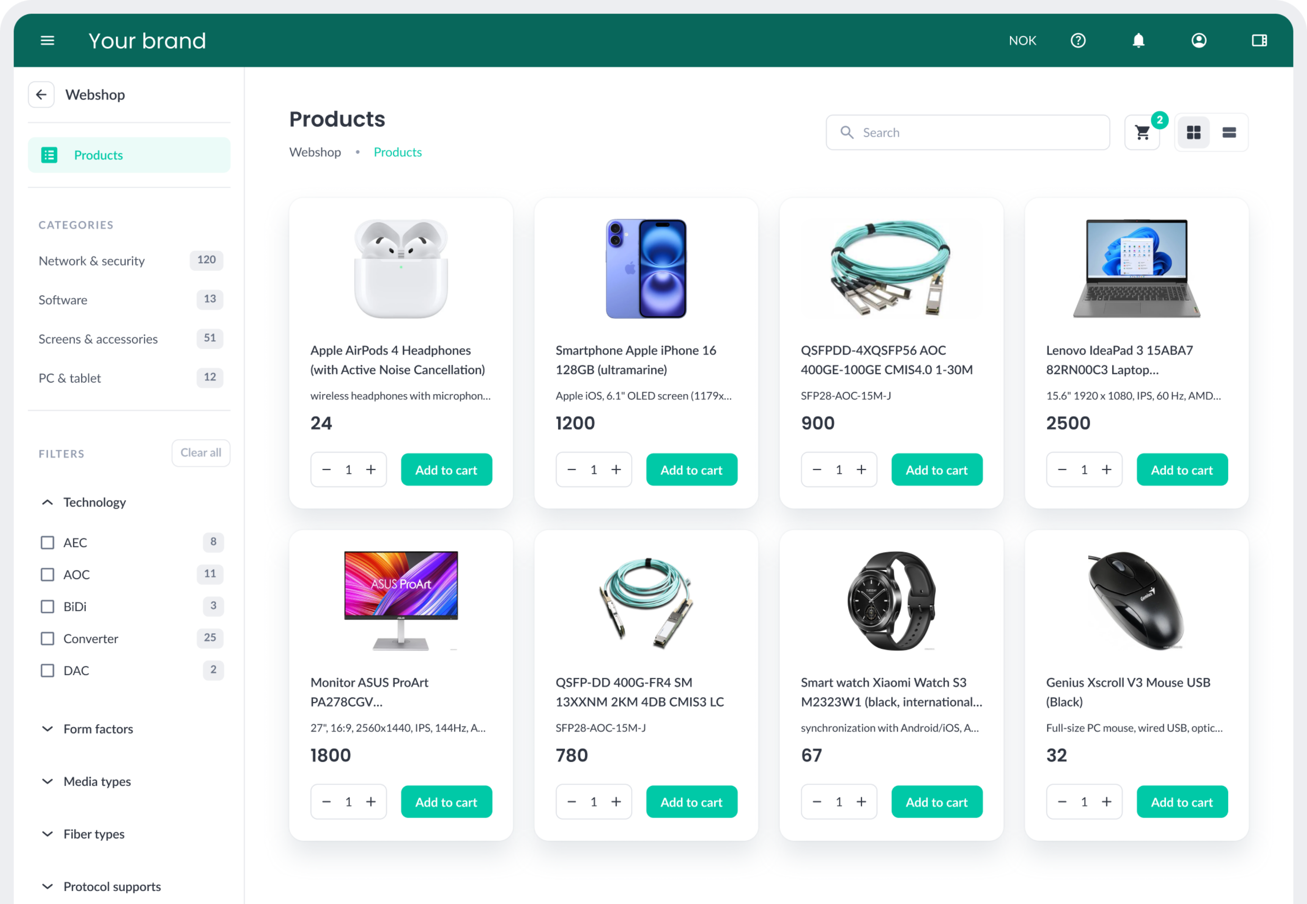
Task: Add Apple AirPods 4 to cart
Action: 446,469
